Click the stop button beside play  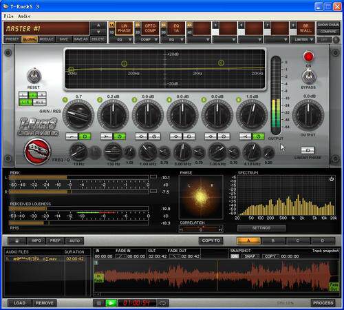pos(99,303)
